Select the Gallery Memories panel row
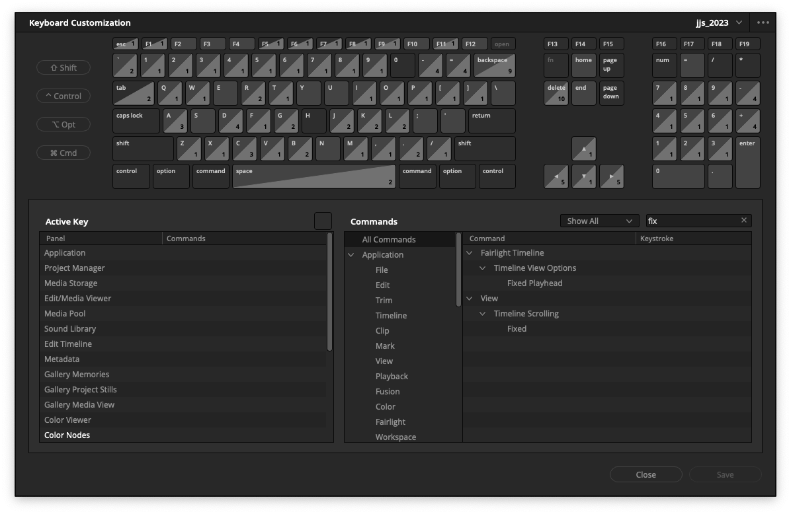791x514 pixels. click(183, 374)
